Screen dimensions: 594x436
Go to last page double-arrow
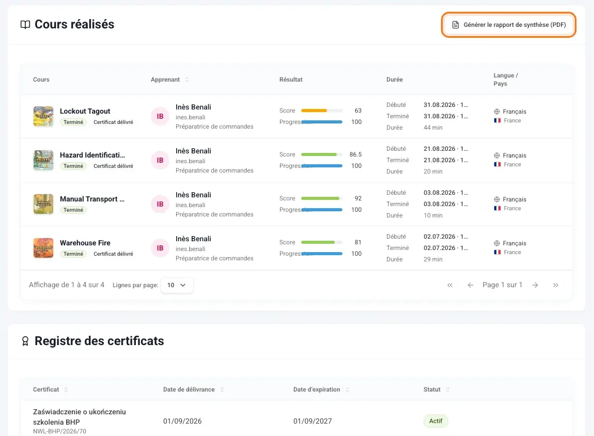click(x=556, y=285)
